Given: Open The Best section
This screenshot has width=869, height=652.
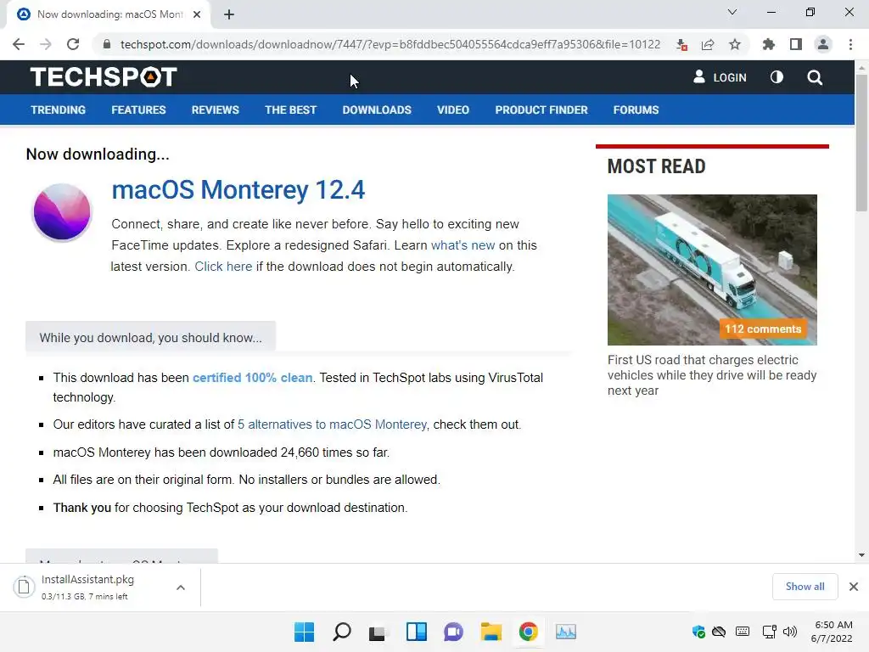Looking at the screenshot, I should (x=290, y=110).
